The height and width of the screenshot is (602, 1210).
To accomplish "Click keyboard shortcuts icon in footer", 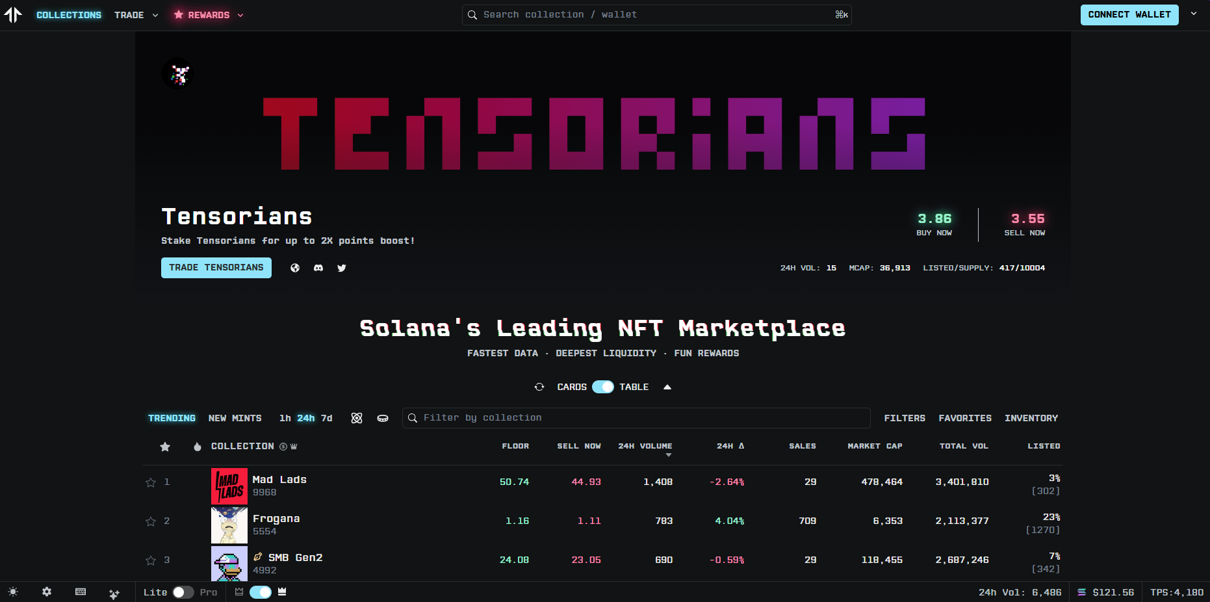I will (81, 592).
